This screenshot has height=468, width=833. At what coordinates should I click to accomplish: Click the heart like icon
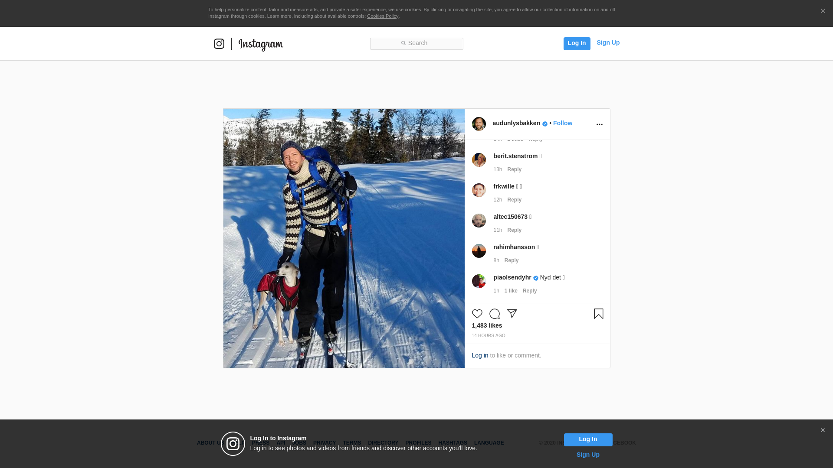[477, 314]
